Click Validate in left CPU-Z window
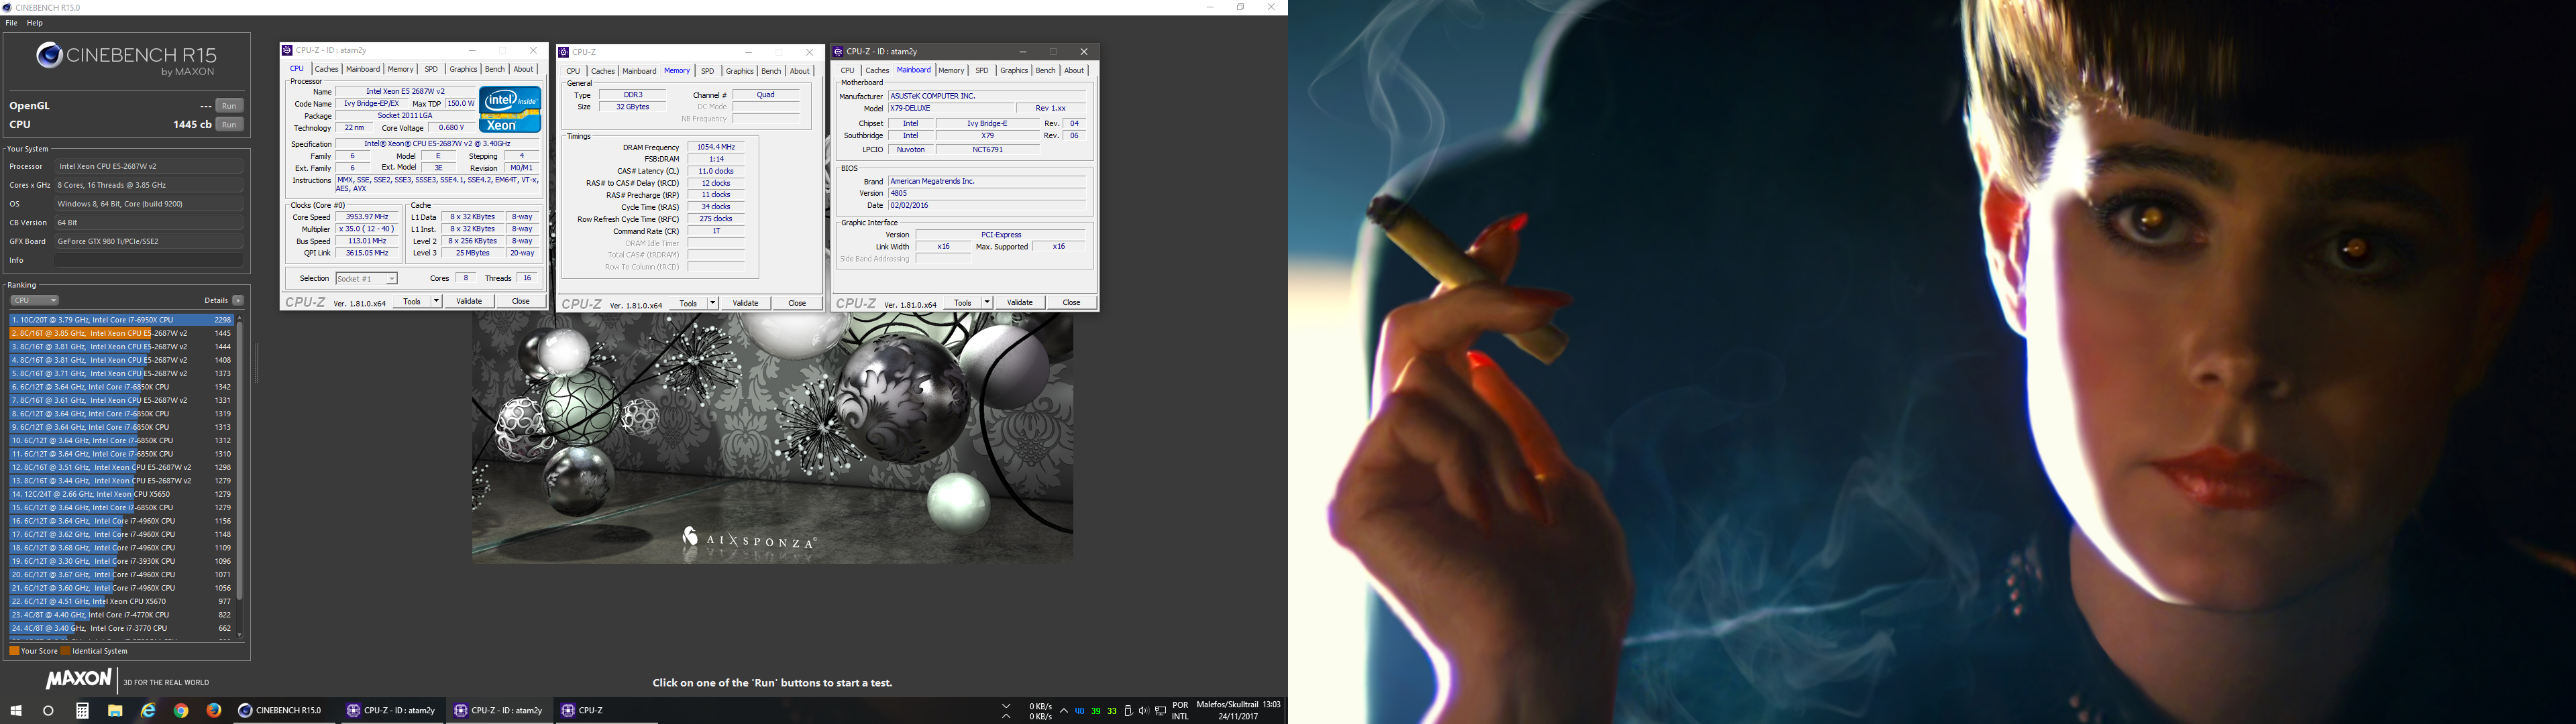This screenshot has width=2576, height=724. (469, 301)
